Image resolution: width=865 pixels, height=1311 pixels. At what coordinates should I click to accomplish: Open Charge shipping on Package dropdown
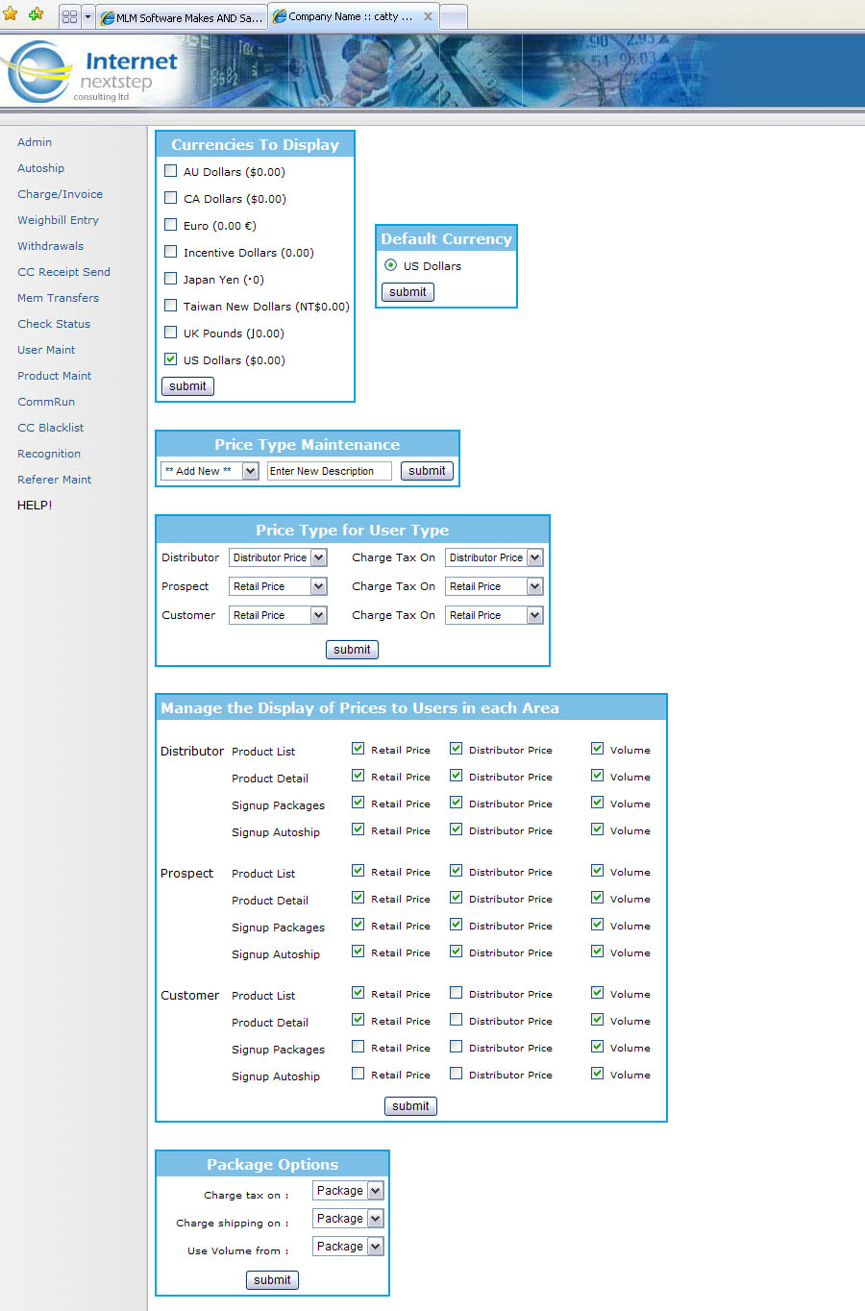pyautogui.click(x=375, y=1219)
